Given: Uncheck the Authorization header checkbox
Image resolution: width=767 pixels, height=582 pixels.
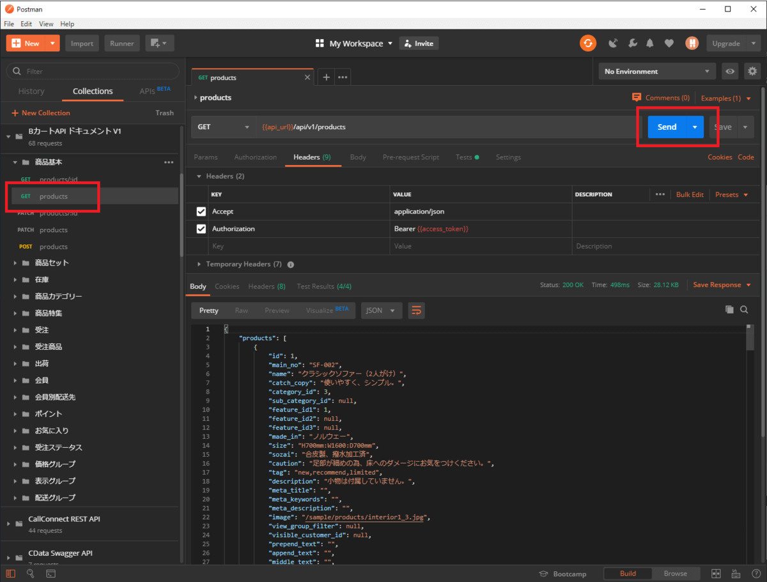Looking at the screenshot, I should coord(201,229).
